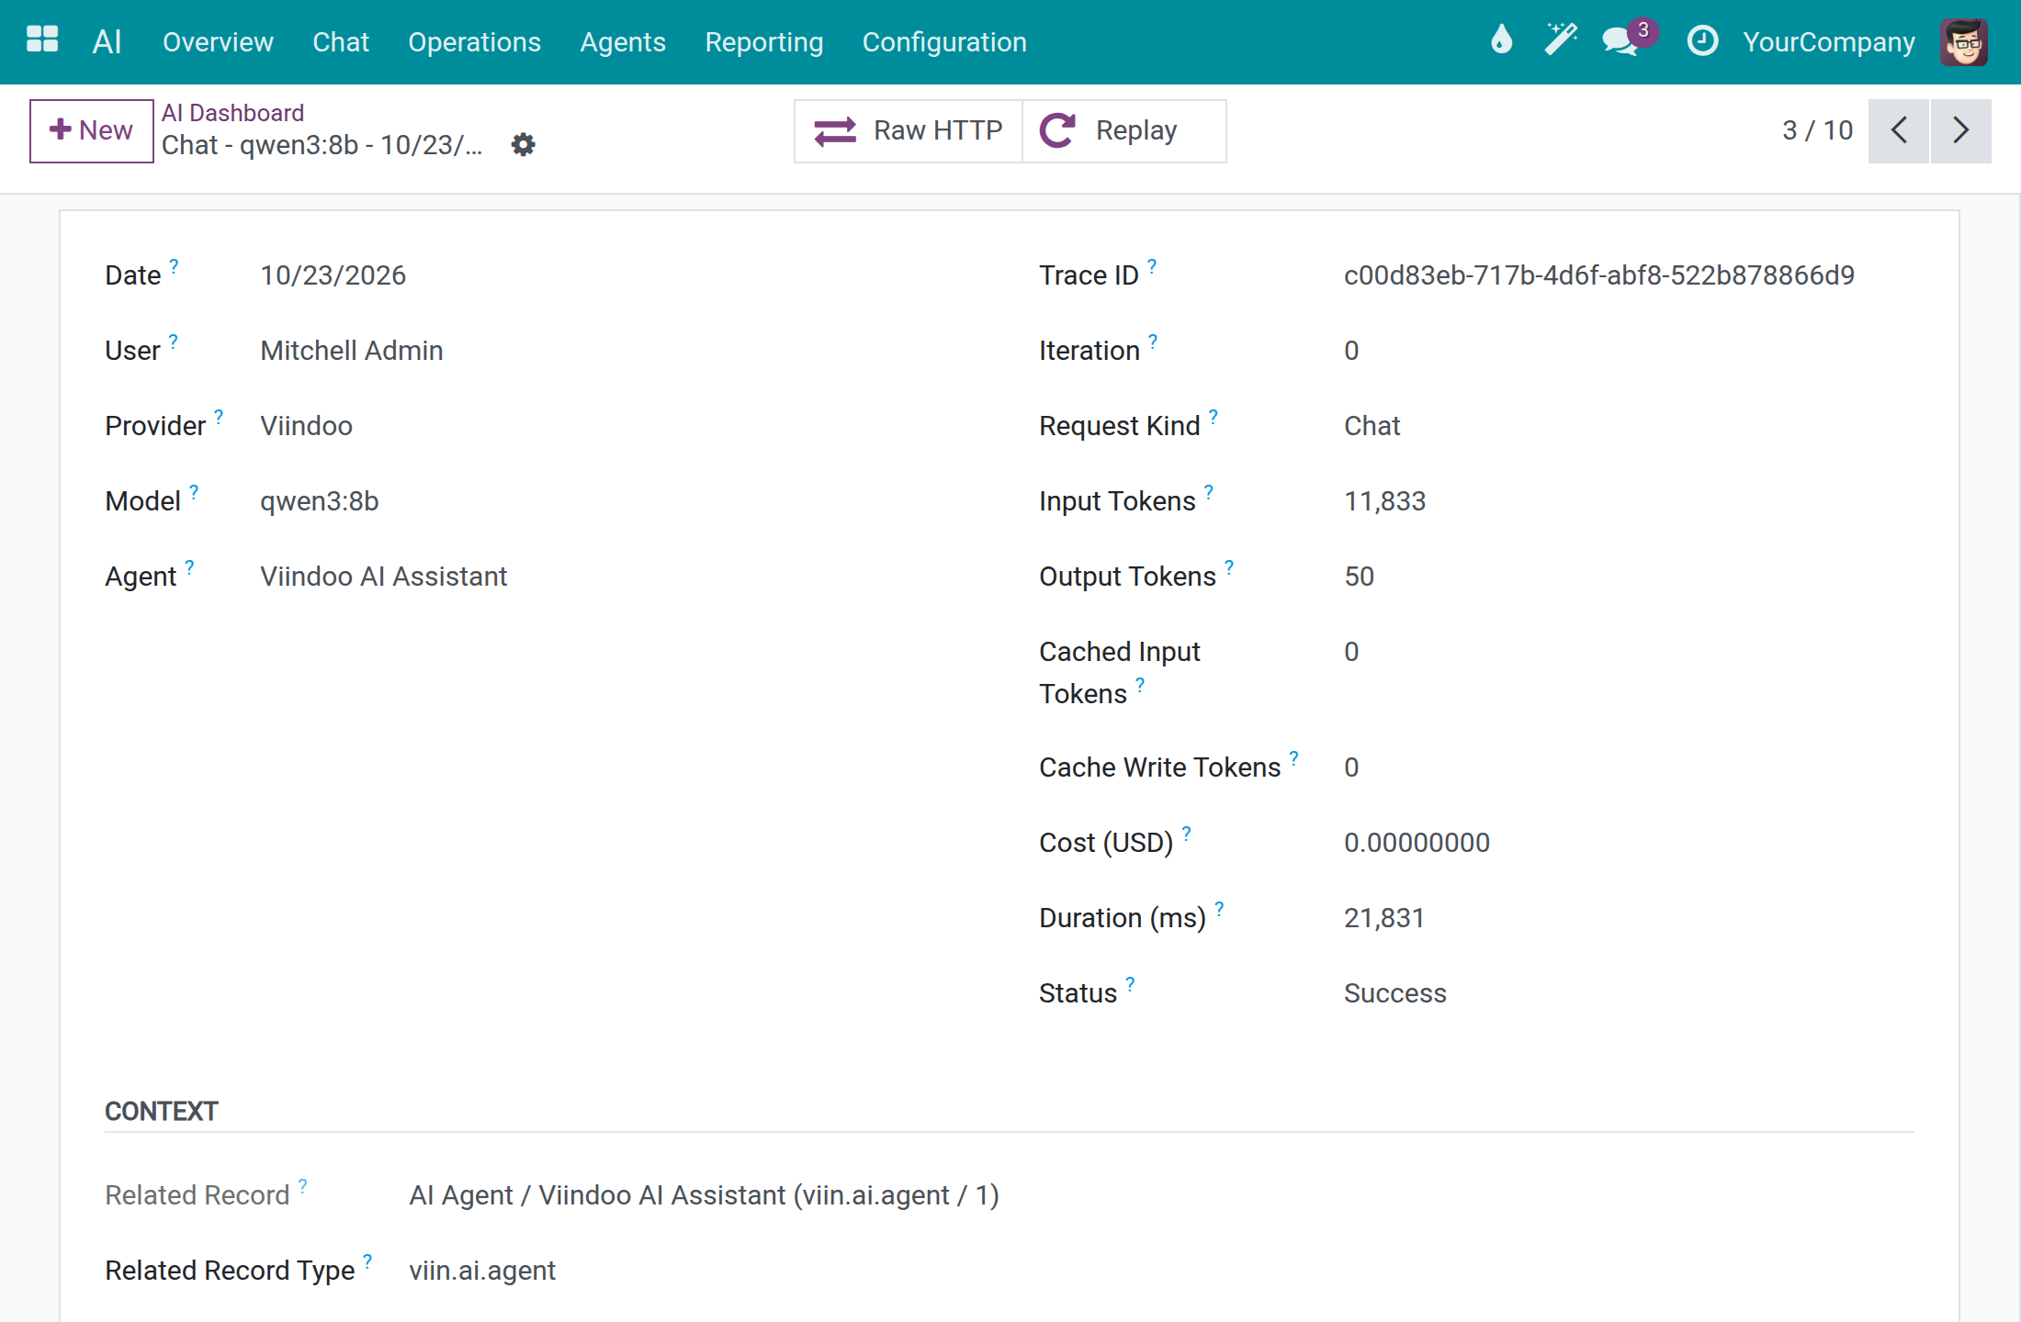Click the Mitchell Admin user value
Viewport: 2021px width, 1322px height.
(351, 351)
